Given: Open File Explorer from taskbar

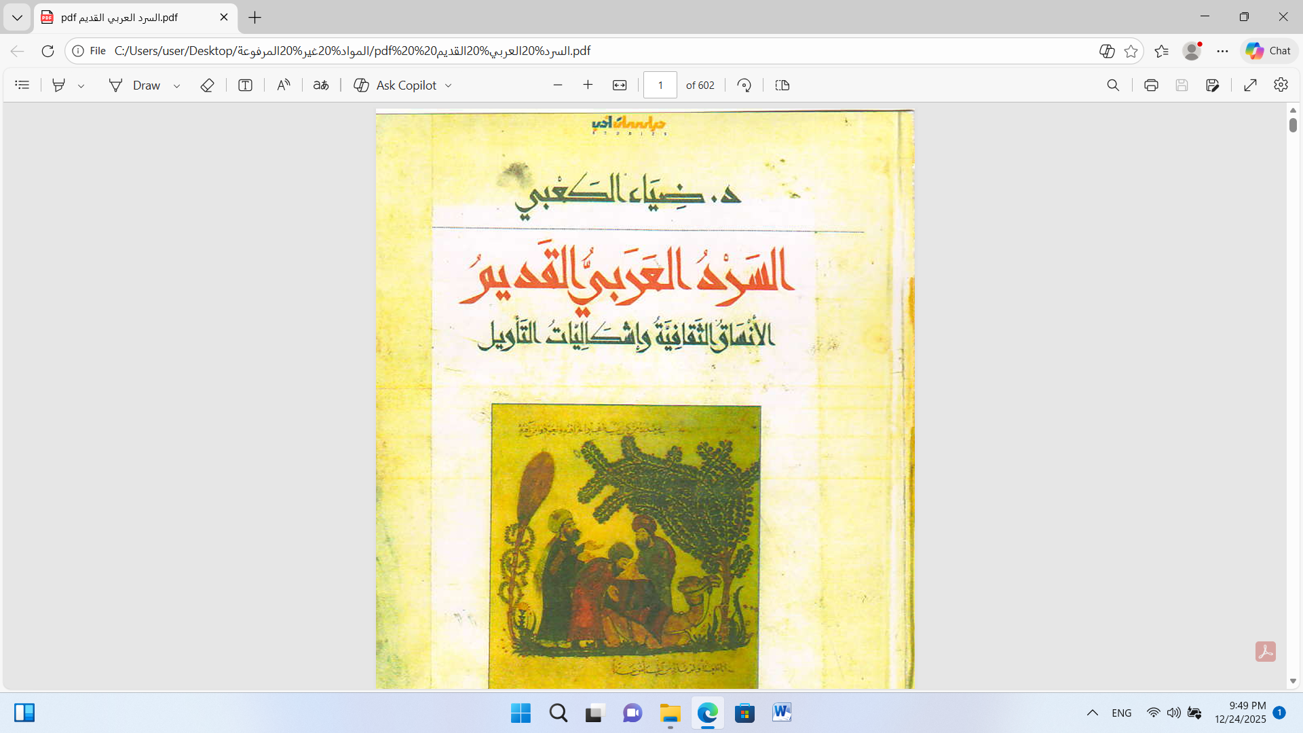Looking at the screenshot, I should [x=671, y=713].
